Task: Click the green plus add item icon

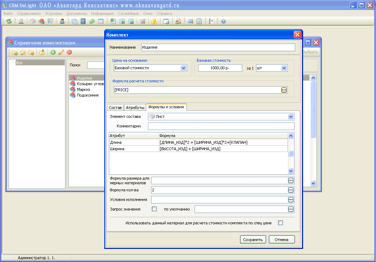Action: pos(53,53)
